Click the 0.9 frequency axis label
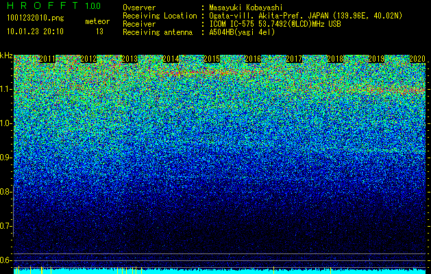This screenshot has height=274, width=431. pos(5,158)
